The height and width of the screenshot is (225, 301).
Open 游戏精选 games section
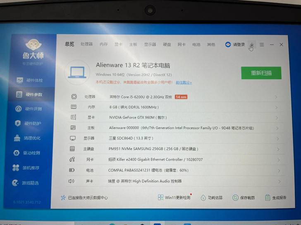point(25,183)
